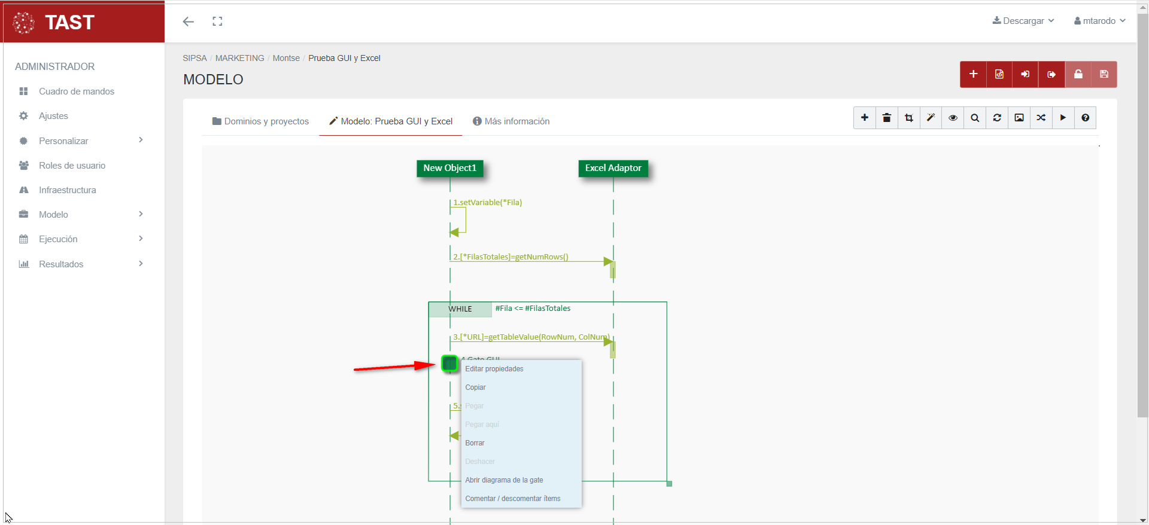
Task: Select the crop tool icon
Action: point(908,118)
